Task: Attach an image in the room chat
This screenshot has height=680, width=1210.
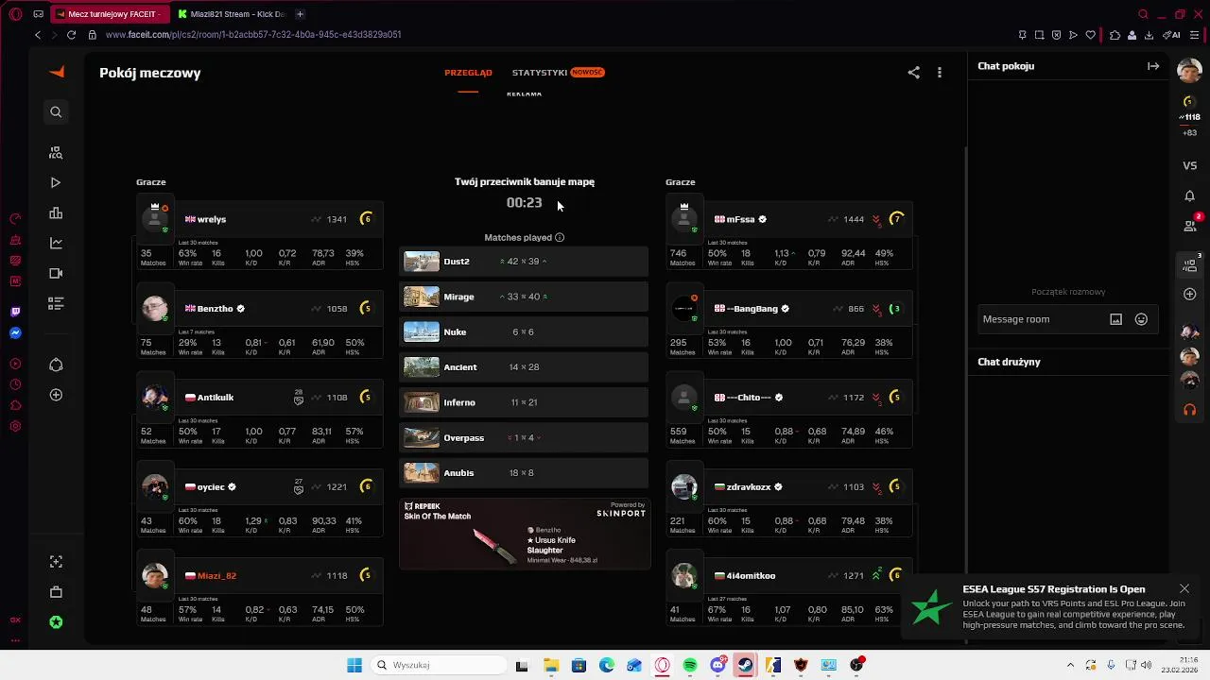Action: coord(1115,319)
